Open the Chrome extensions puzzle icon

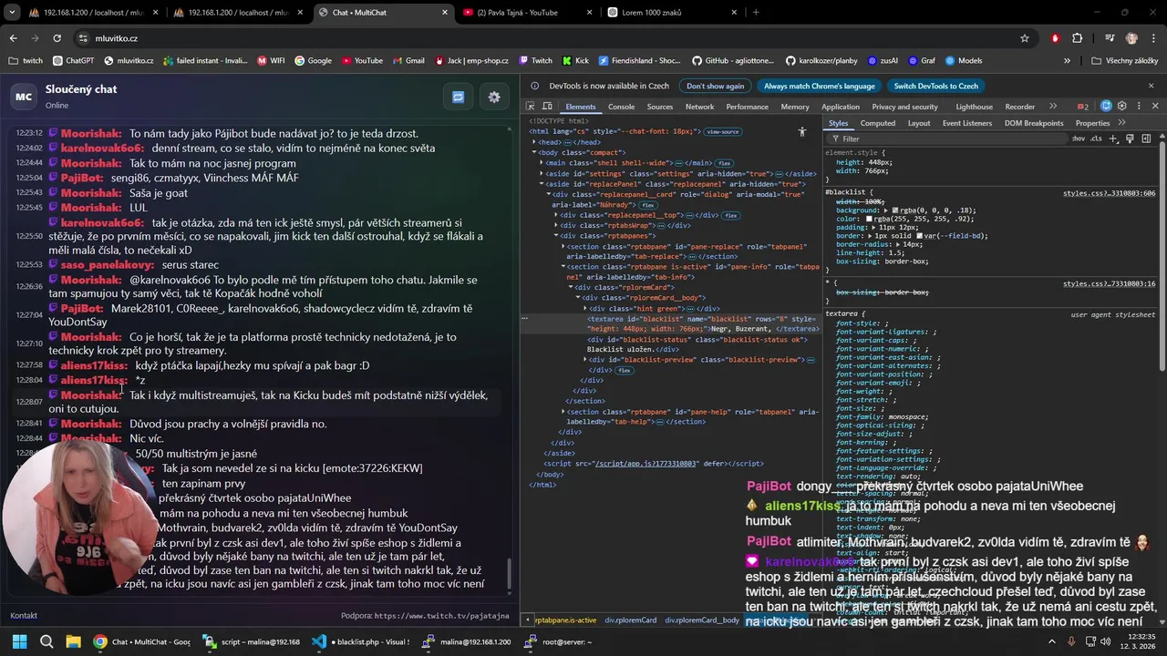pyautogui.click(x=1078, y=38)
